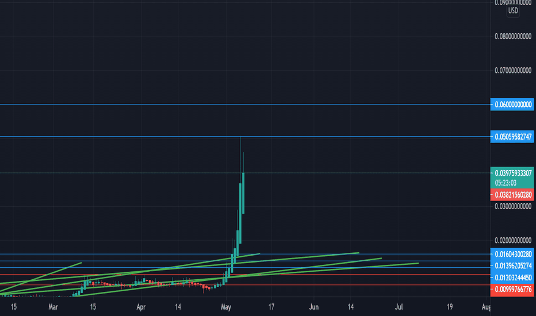Click the 15 date label between Mar and Apr
The width and height of the screenshot is (536, 316).
93,307
